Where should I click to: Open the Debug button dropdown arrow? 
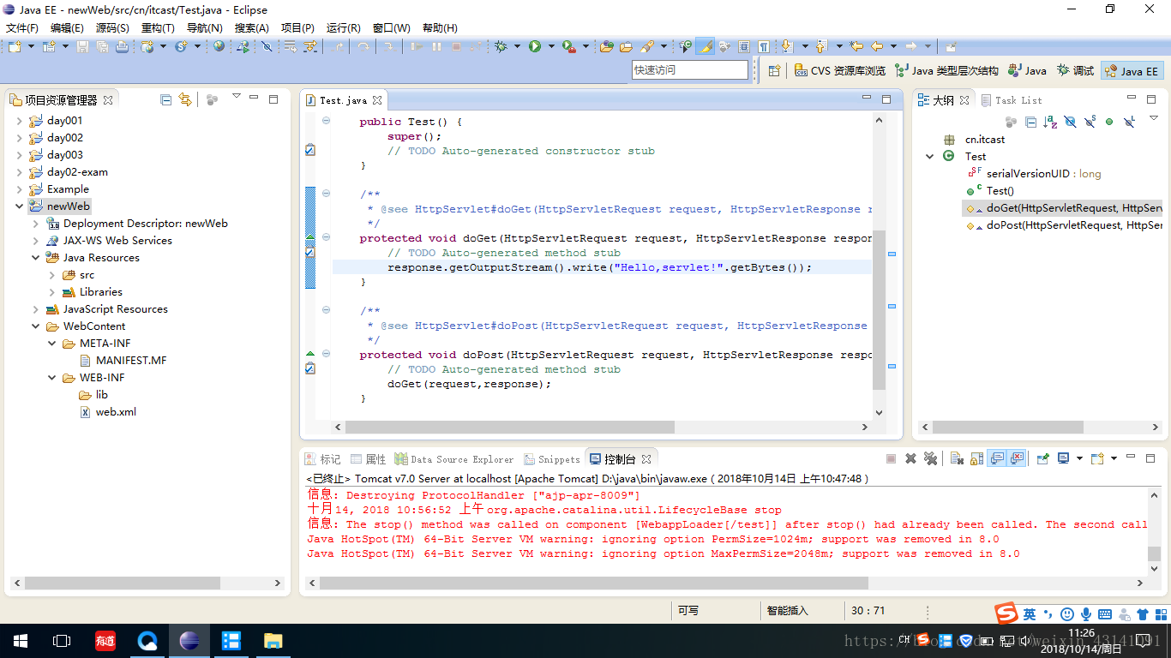click(517, 46)
